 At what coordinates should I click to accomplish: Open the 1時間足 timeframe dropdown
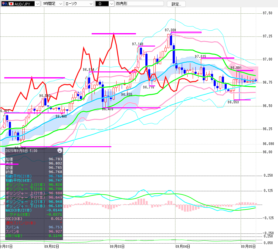pyautogui.click(x=52, y=4)
